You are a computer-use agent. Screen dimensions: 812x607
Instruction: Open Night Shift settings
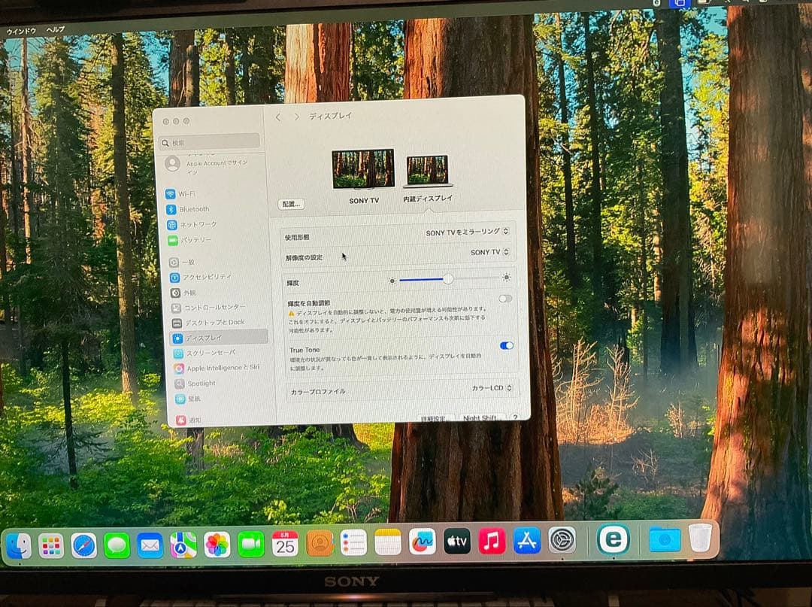[480, 417]
